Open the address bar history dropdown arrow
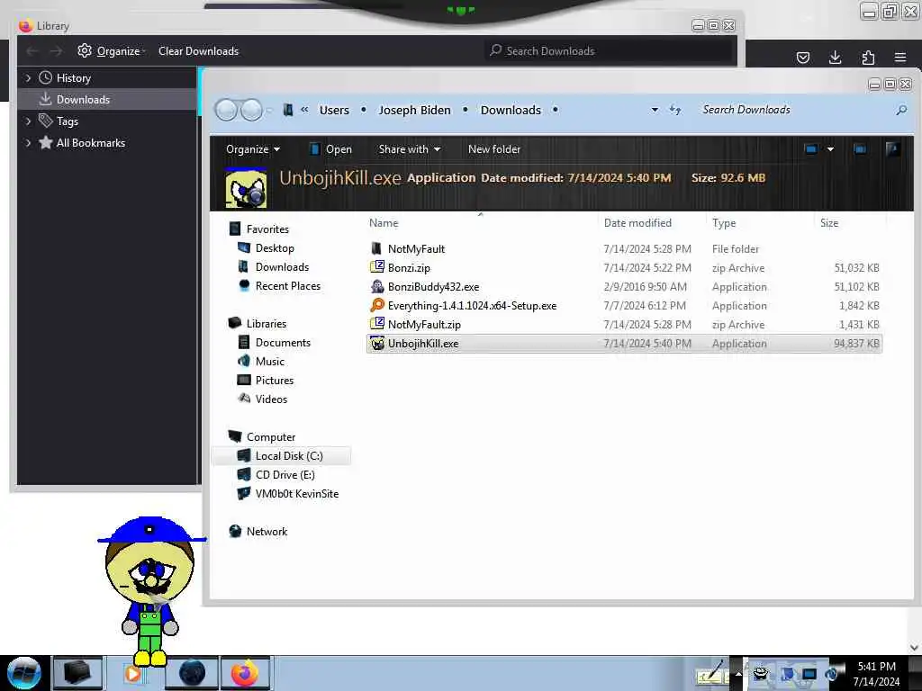The image size is (922, 691). [x=655, y=110]
